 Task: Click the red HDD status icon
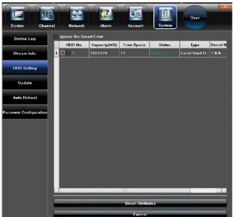[x=63, y=53]
